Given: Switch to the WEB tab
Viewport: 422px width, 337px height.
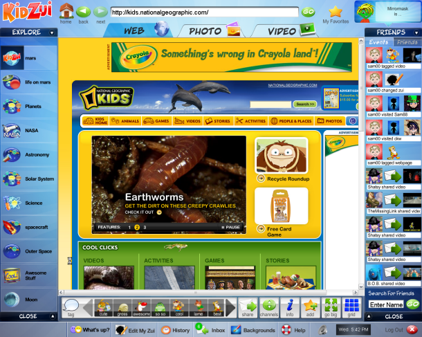Looking at the screenshot, I should [140, 30].
